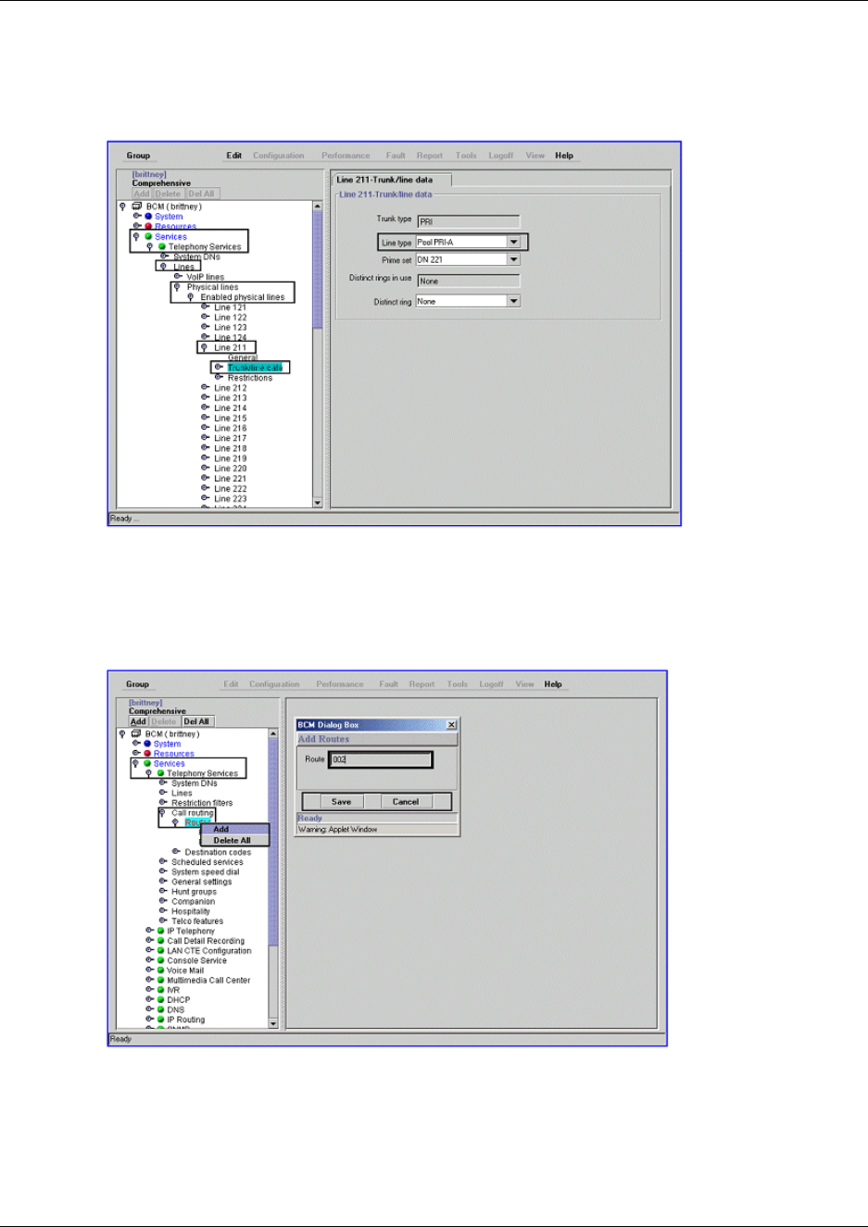Expand Scheduled services using its key icon
Screen dimensions: 868x1227
click(163, 861)
